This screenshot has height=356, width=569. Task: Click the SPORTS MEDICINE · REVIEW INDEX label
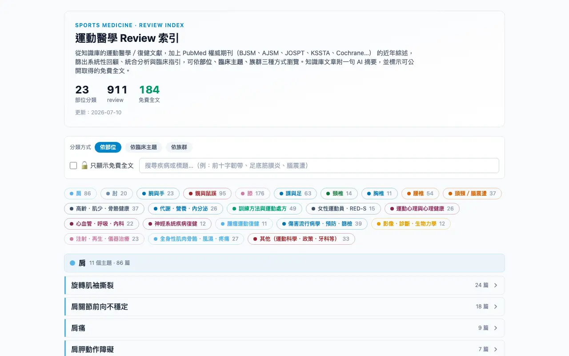(x=129, y=25)
